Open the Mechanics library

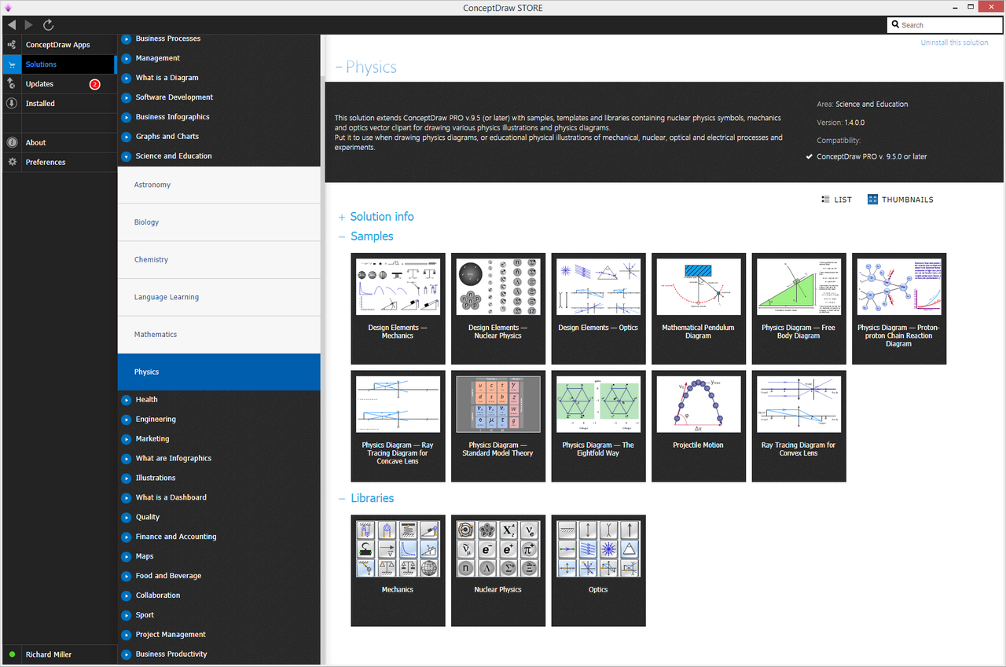(398, 570)
